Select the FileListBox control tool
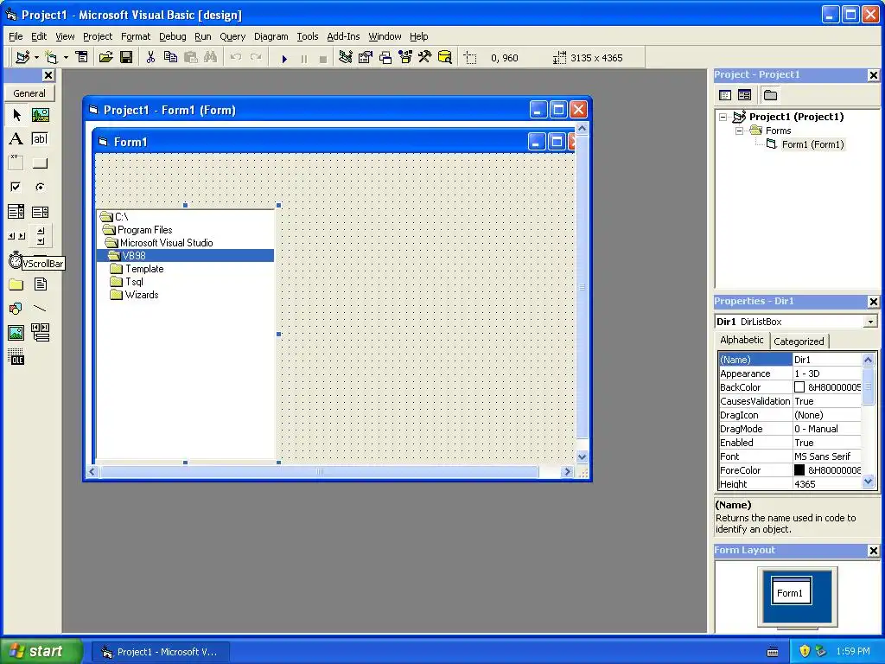 (x=40, y=284)
